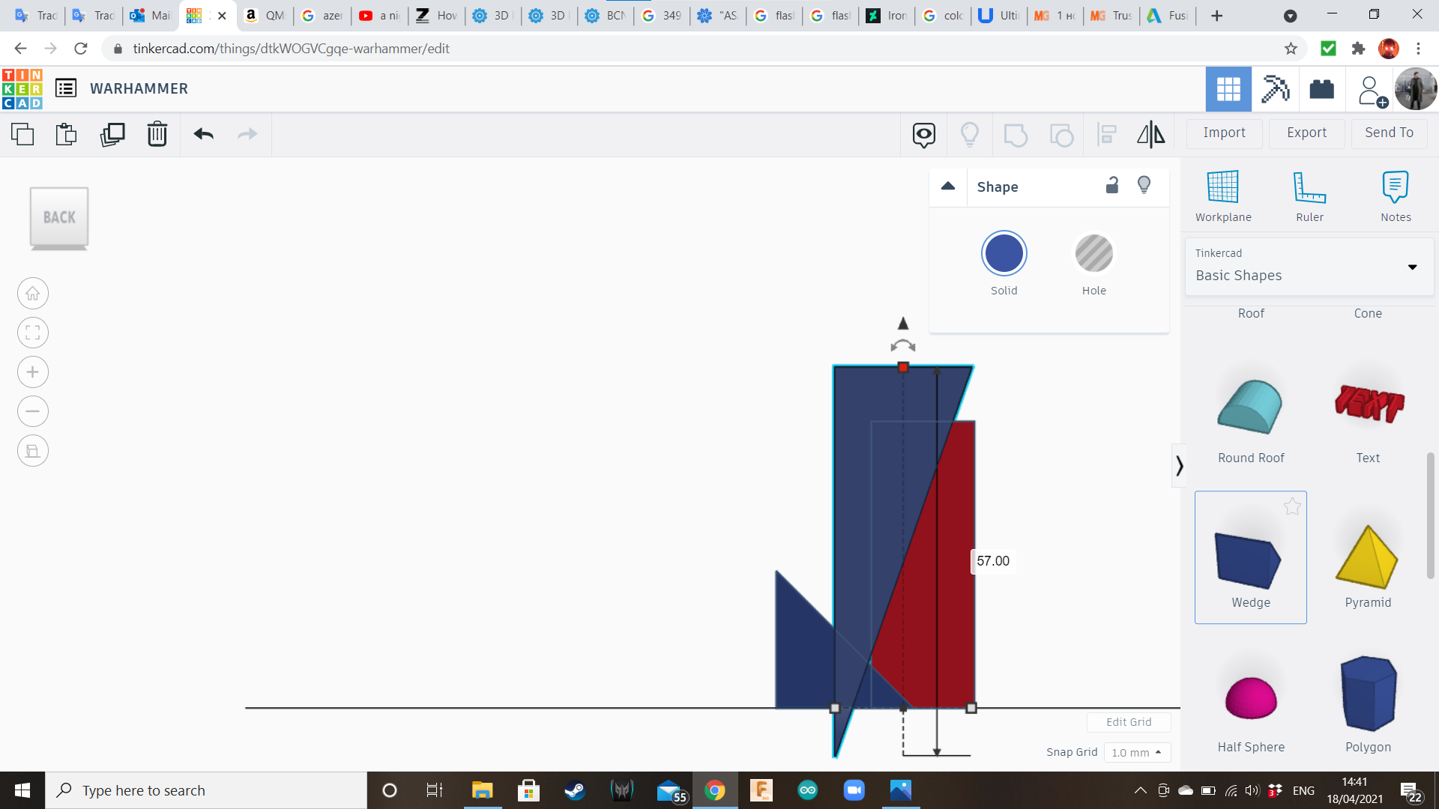Click the Duplicate and repeat icon

click(x=112, y=134)
